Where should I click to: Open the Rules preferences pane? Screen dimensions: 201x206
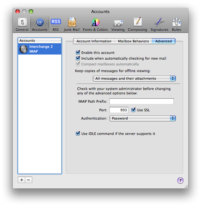(x=176, y=24)
